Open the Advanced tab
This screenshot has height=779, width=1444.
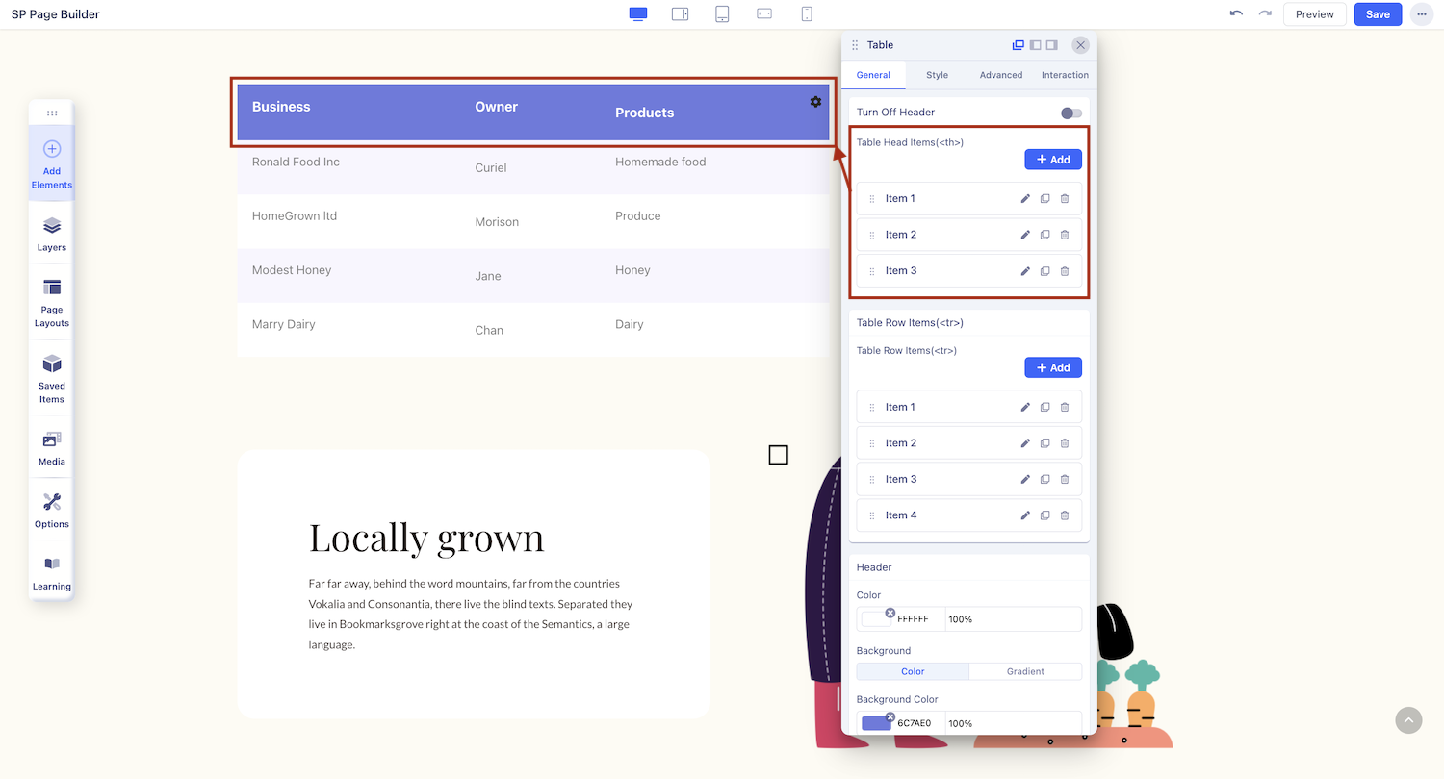point(1001,75)
